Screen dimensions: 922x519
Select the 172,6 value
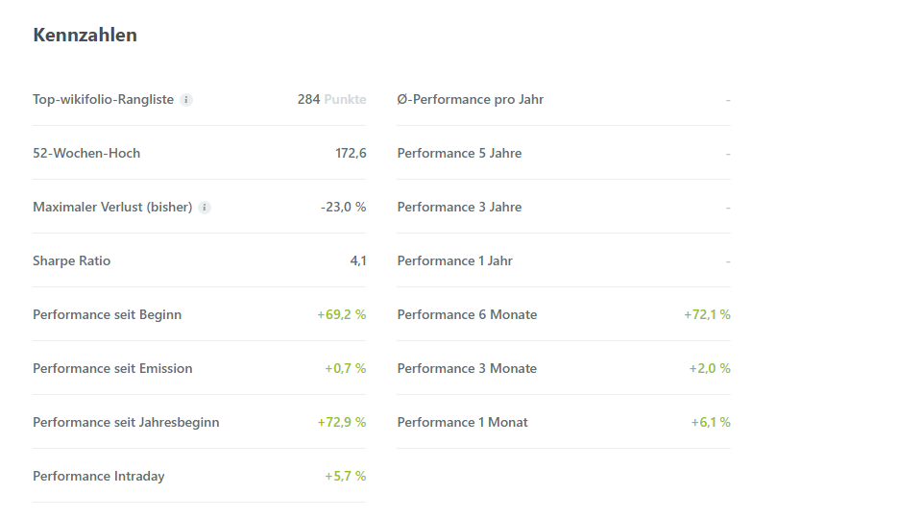point(351,154)
